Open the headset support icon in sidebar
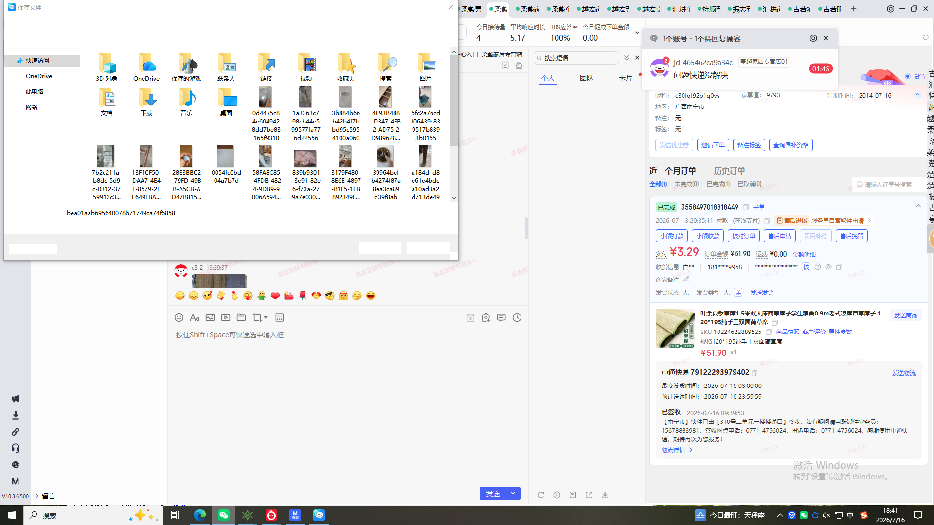The image size is (934, 525). coord(16,448)
